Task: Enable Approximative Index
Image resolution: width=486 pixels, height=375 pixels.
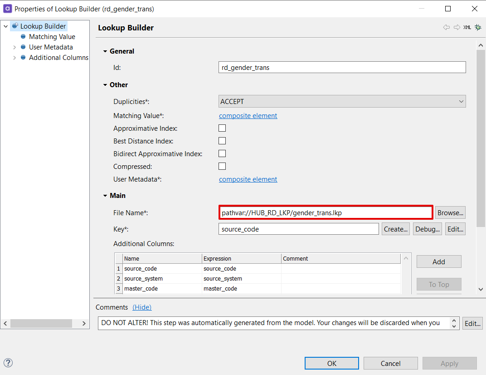Action: (x=222, y=128)
